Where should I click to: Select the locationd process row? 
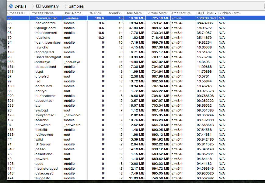pyautogui.click(x=136, y=38)
